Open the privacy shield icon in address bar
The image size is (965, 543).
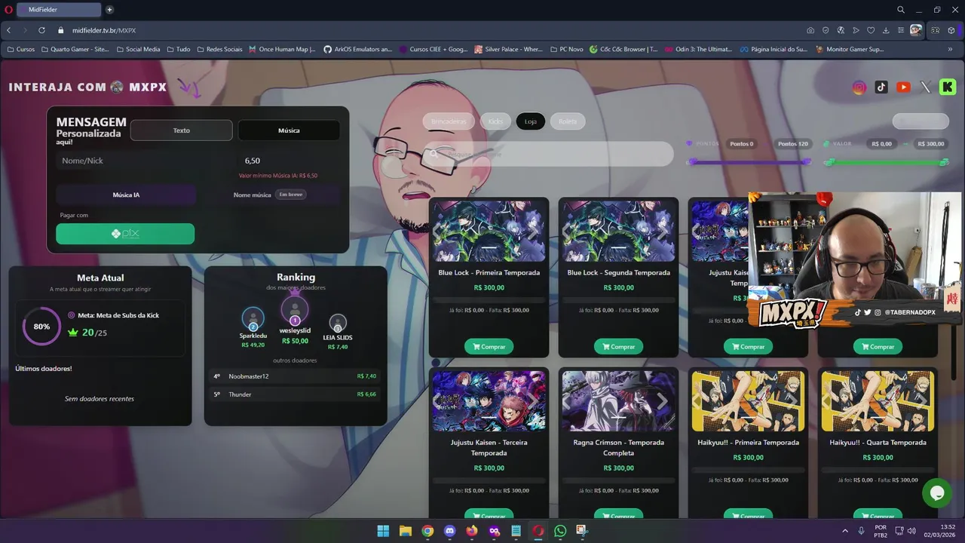pyautogui.click(x=826, y=30)
